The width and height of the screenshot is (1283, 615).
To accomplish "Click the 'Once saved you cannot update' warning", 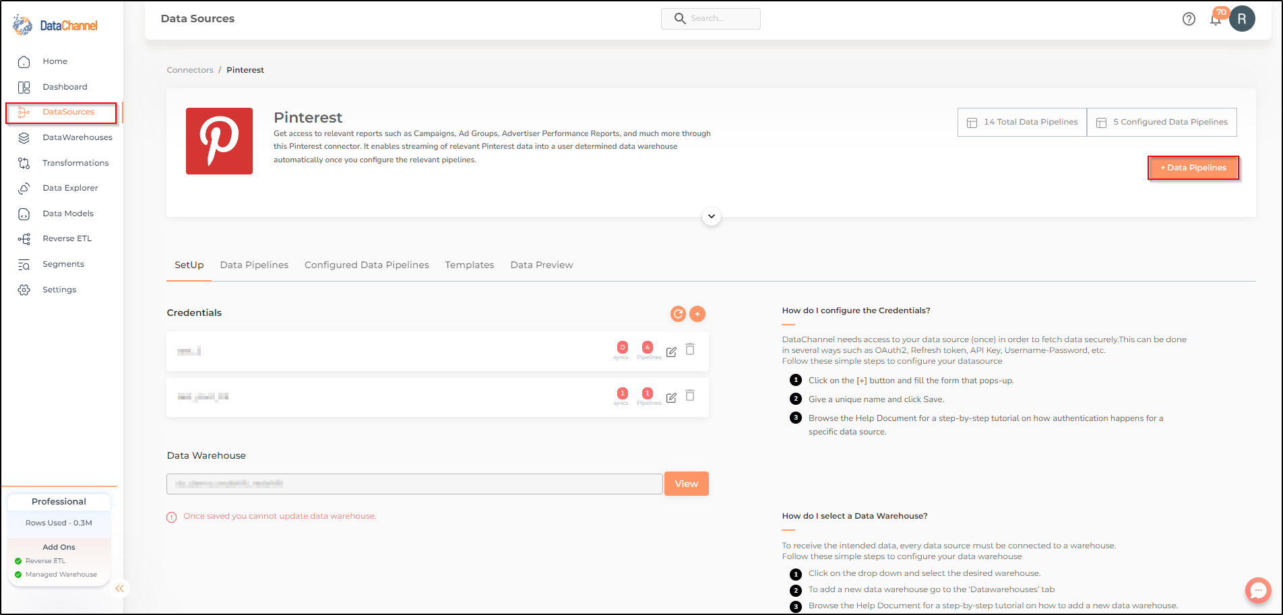I will point(280,517).
